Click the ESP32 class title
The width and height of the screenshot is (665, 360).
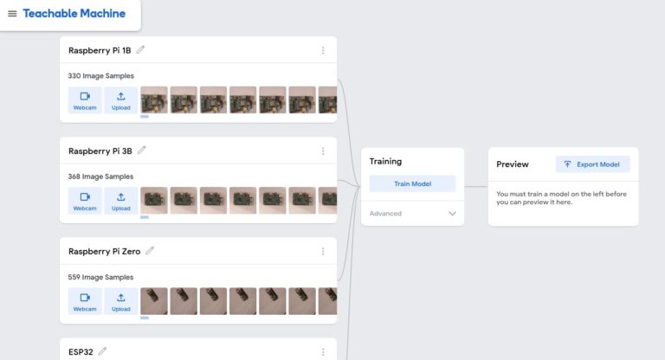pos(81,352)
